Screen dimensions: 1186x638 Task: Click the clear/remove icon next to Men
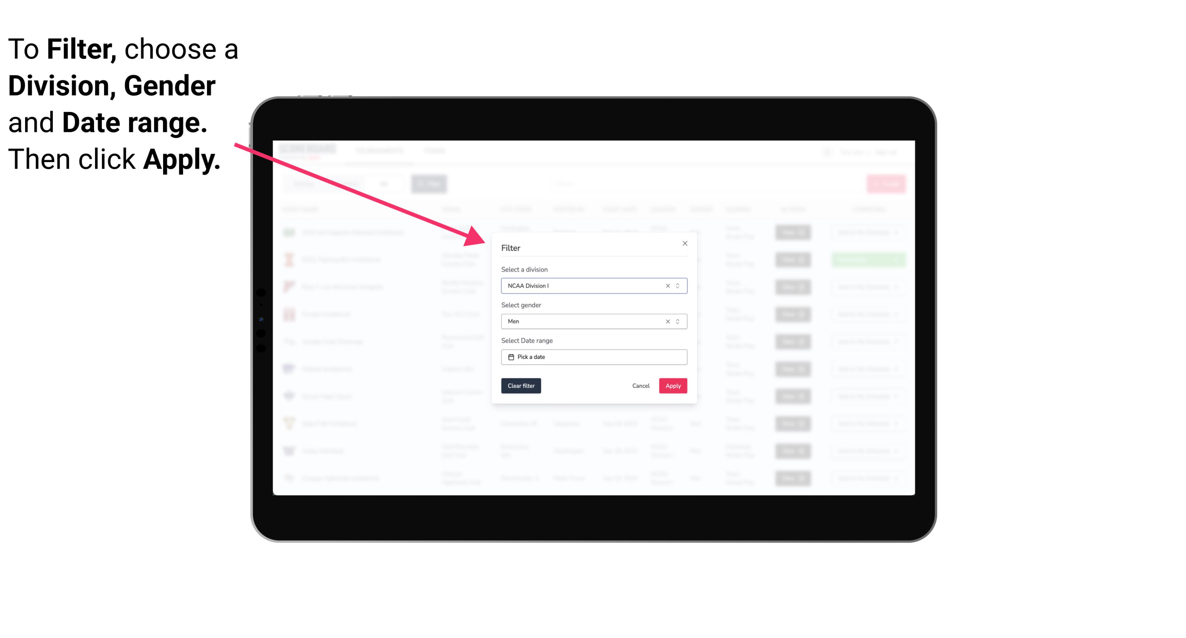tap(667, 321)
